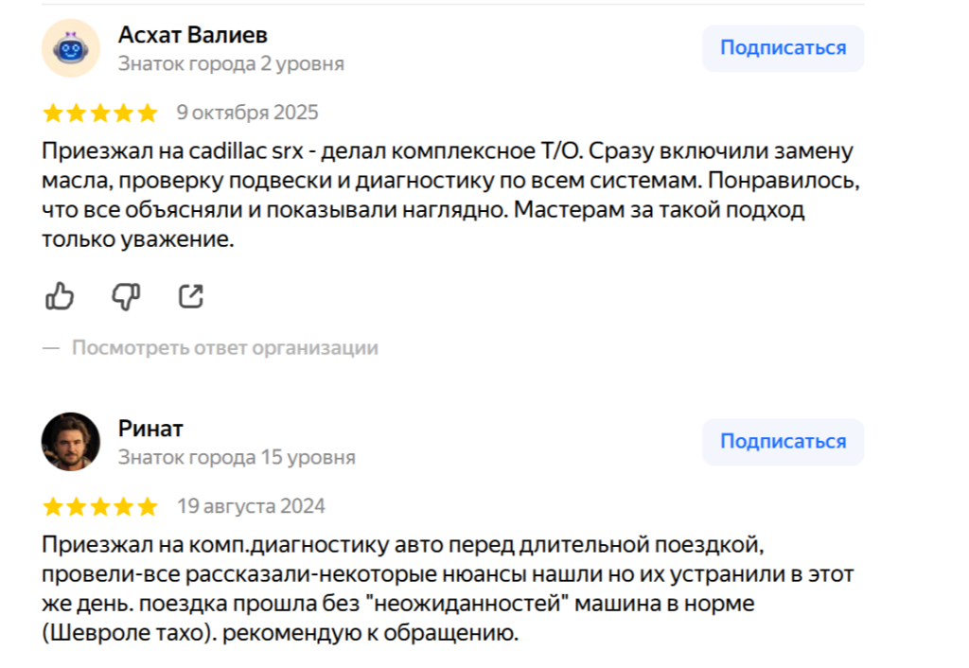Click the first star of Асхат's rating
The height and width of the screenshot is (668, 969).
[x=53, y=114]
